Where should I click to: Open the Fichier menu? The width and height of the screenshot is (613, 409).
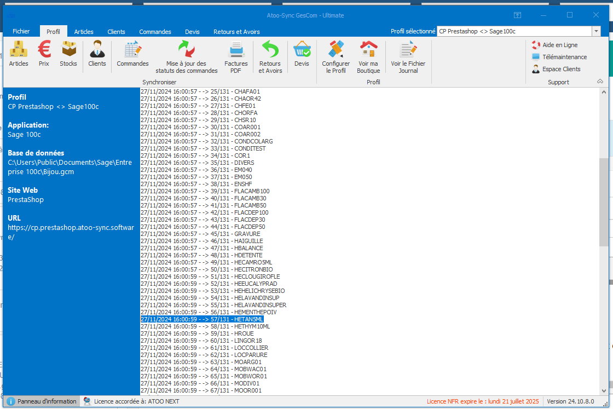click(x=21, y=31)
